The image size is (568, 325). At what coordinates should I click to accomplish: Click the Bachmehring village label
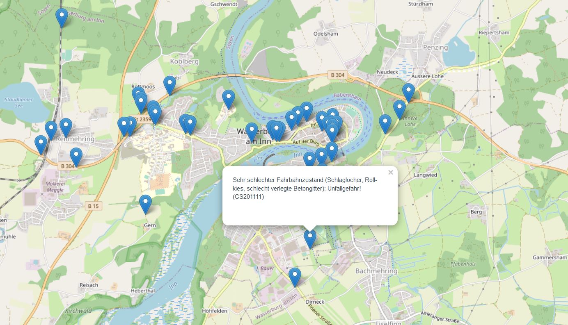[x=376, y=271]
